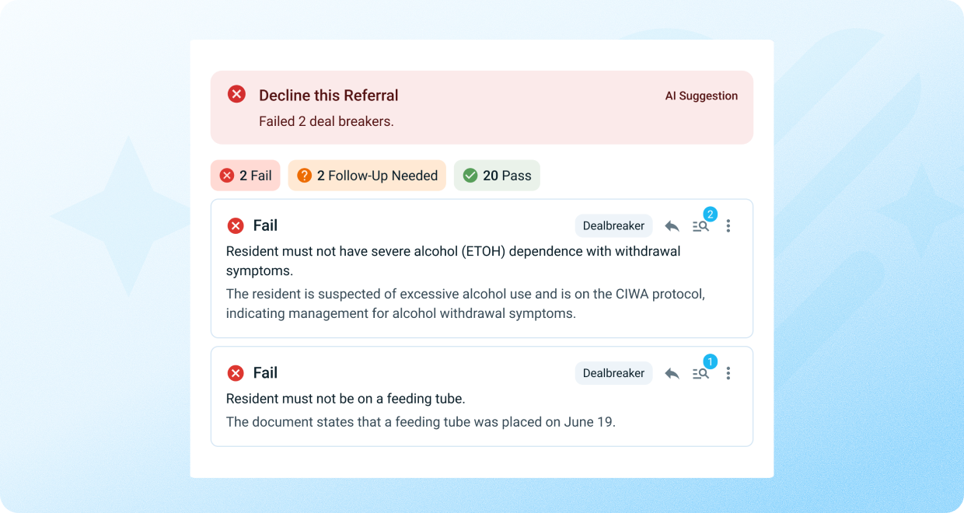Toggle the 2 Follow-Up Needed filter
964x513 pixels.
tap(367, 176)
